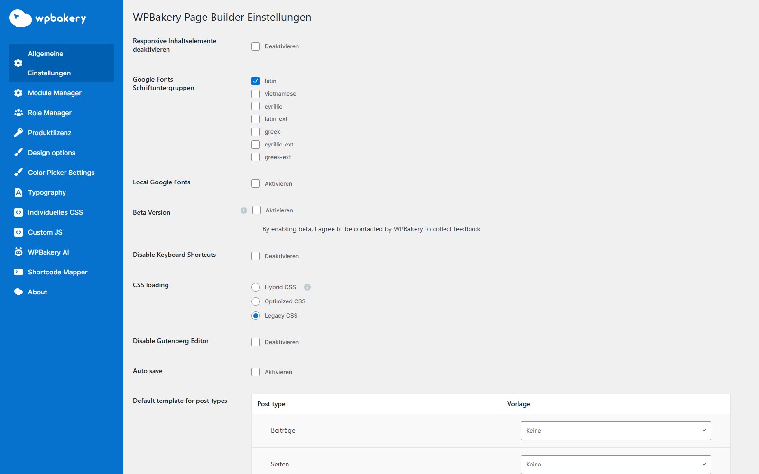Screen dimensions: 759x474
Task: Check the latin-ext font subset
Action: click(x=256, y=119)
